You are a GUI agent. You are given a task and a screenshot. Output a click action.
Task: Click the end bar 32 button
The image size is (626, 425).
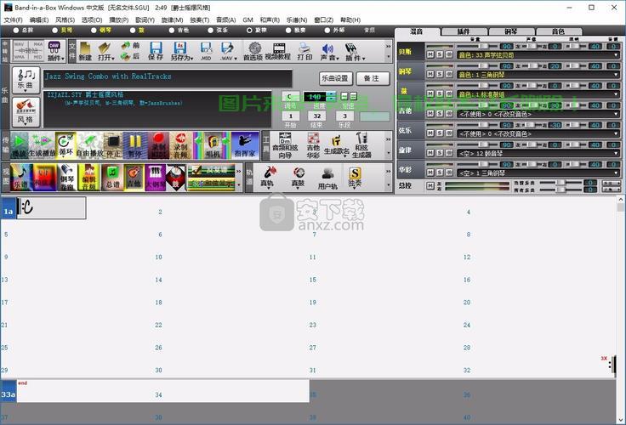tap(316, 116)
